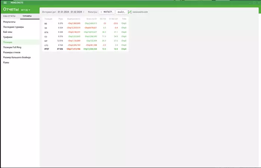Screen dimensions: 261x168
Task: Select the BB position row
Action: click(85, 23)
